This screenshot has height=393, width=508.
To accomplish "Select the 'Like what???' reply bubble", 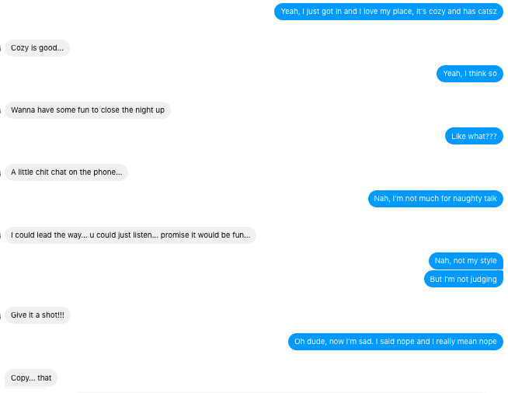I will (x=474, y=136).
